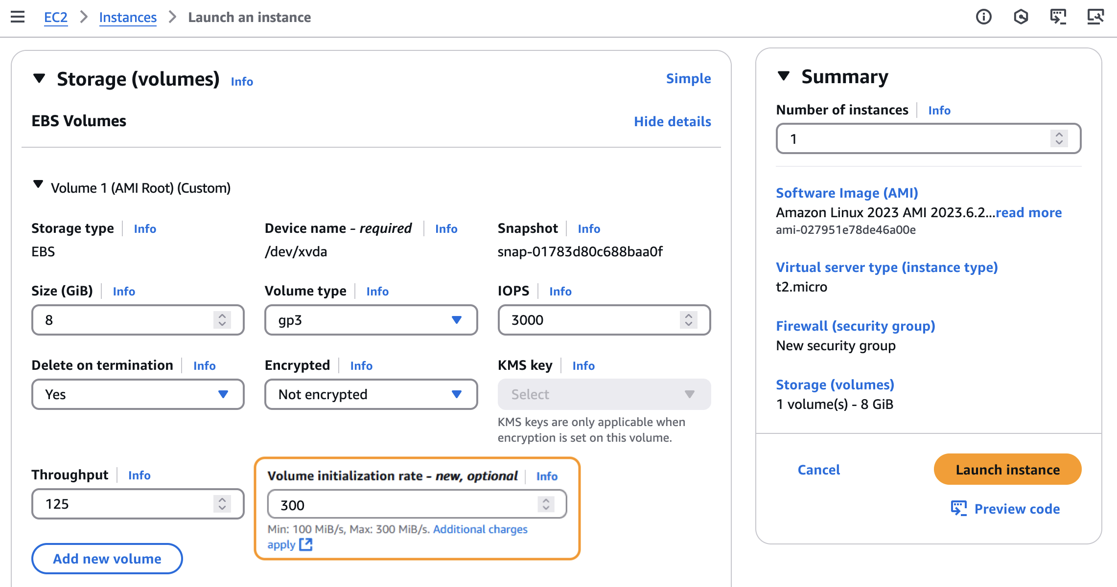Collapse Volume 1 (AMI Root) section
Screen dimensions: 1117x587
click(38, 185)
